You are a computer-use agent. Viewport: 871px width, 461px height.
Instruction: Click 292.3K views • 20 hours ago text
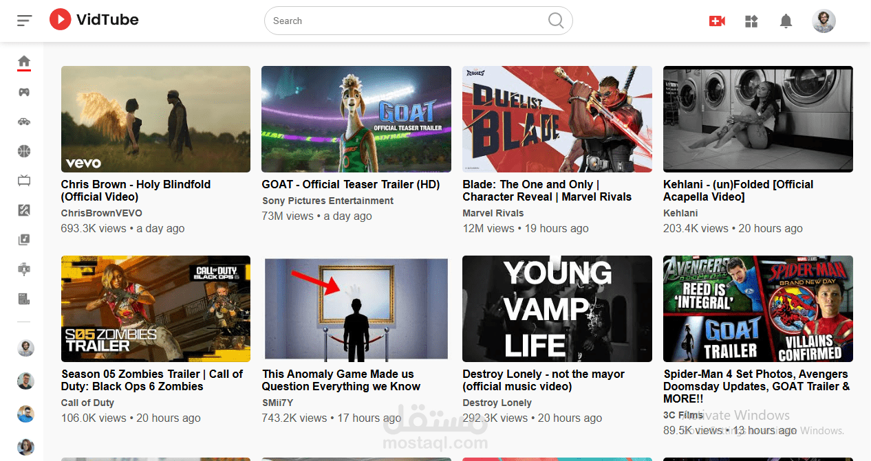[533, 418]
